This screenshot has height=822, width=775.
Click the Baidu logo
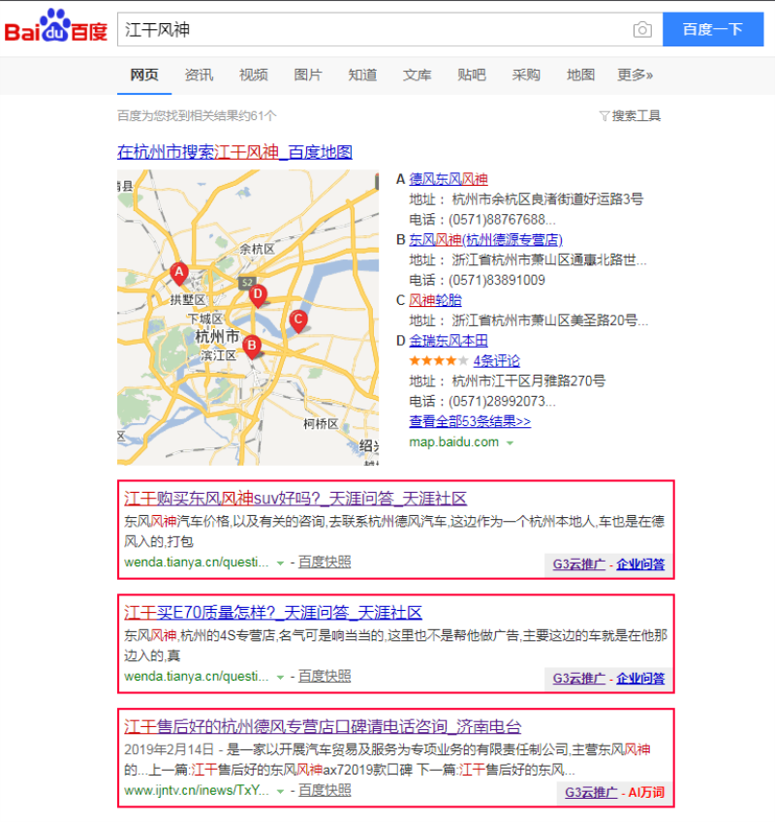[55, 26]
